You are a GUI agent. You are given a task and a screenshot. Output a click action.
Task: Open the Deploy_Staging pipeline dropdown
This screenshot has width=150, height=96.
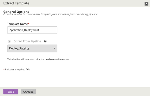click(32, 48)
